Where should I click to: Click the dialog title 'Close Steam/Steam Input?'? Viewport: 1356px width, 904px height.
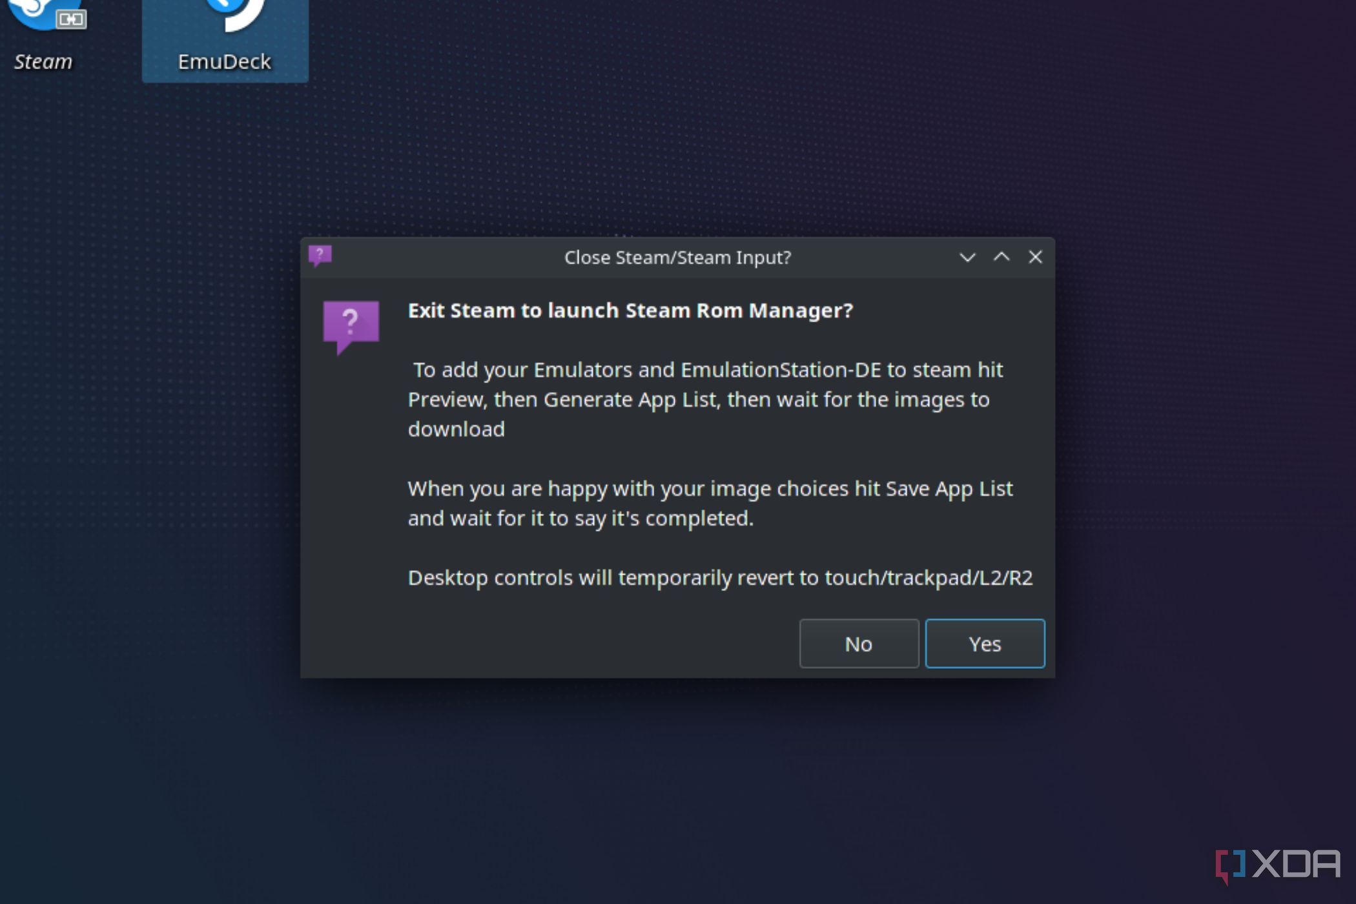tap(677, 258)
